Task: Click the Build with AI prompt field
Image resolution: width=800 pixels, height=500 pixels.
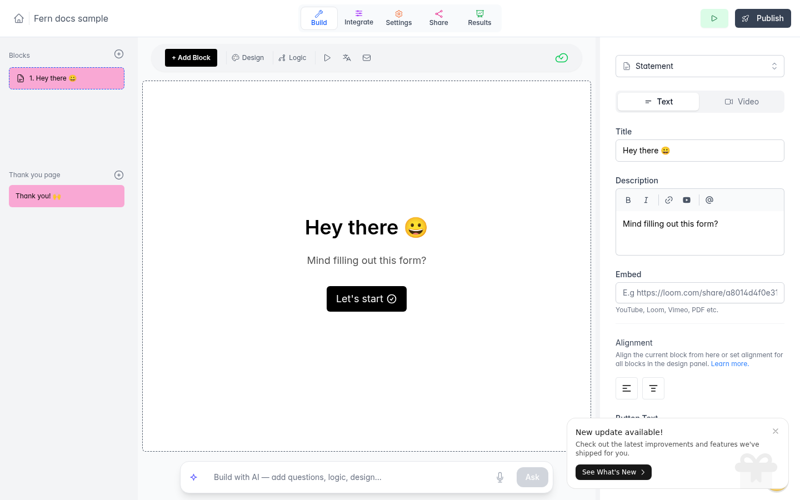Action: [x=350, y=477]
